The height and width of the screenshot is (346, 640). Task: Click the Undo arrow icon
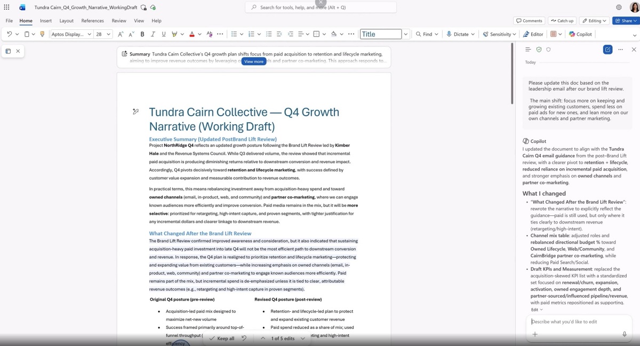(x=9, y=34)
